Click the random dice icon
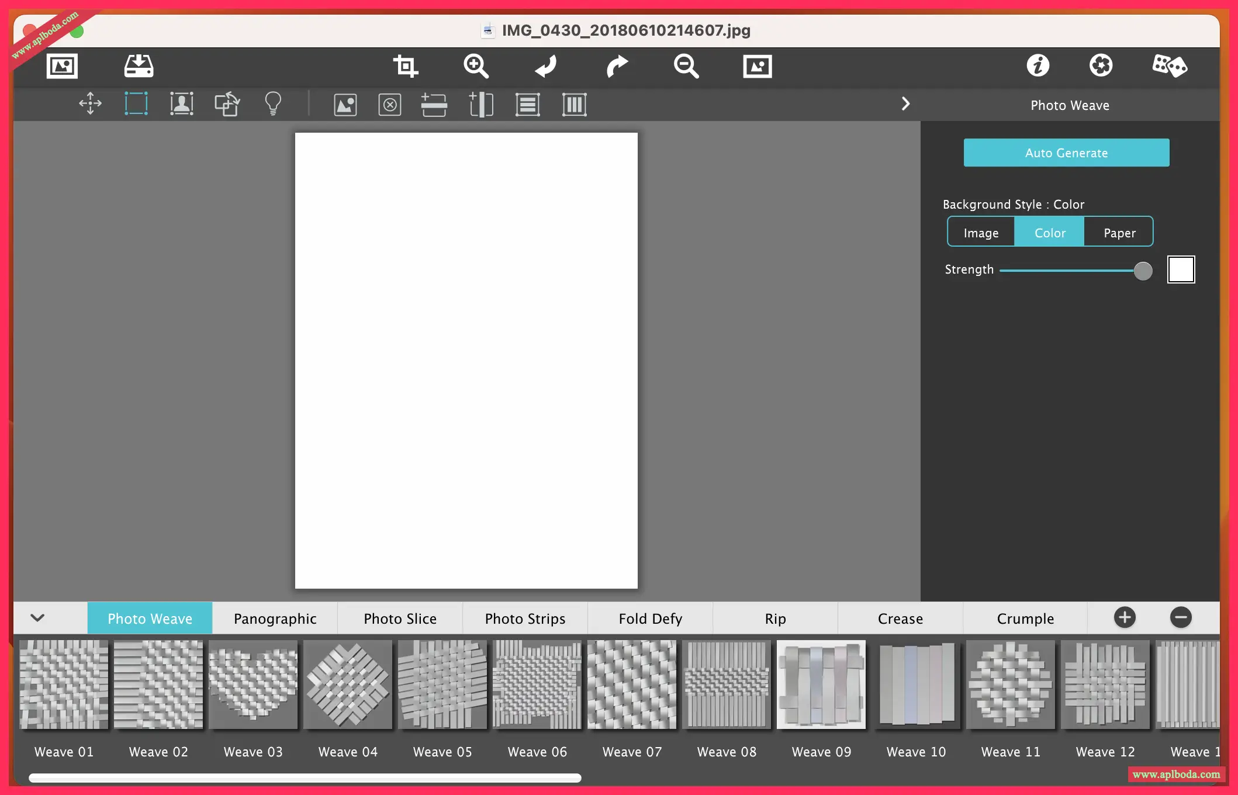Viewport: 1238px width, 795px height. click(1169, 65)
